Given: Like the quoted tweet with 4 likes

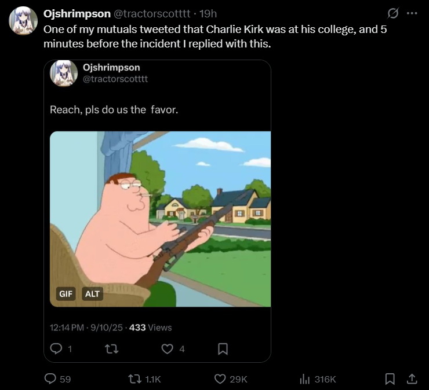Looking at the screenshot, I should click(167, 348).
